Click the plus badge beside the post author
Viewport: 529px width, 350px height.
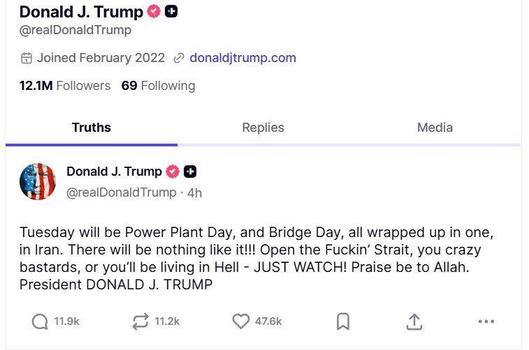[x=190, y=172]
